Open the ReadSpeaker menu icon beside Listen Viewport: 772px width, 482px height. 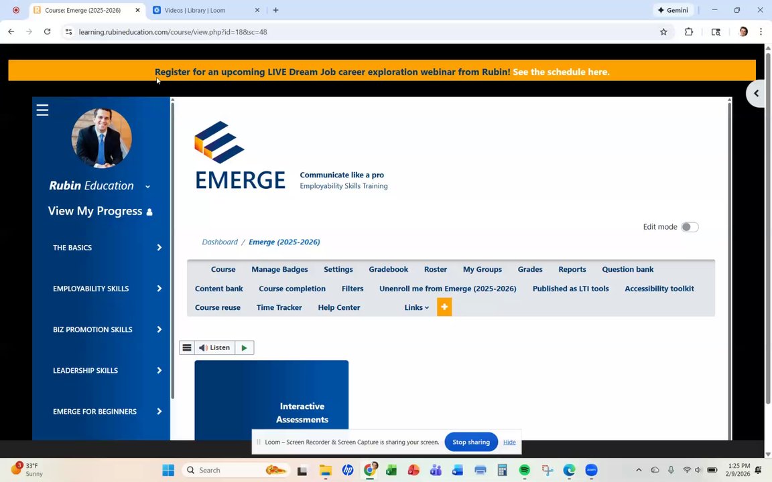click(186, 347)
